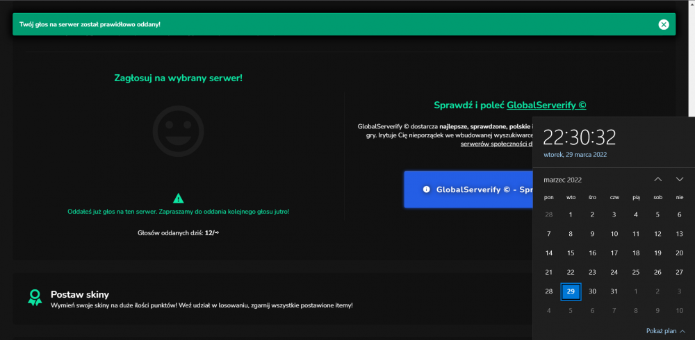This screenshot has width=695, height=340.
Task: Select March 28 in calendar
Action: pos(549,291)
